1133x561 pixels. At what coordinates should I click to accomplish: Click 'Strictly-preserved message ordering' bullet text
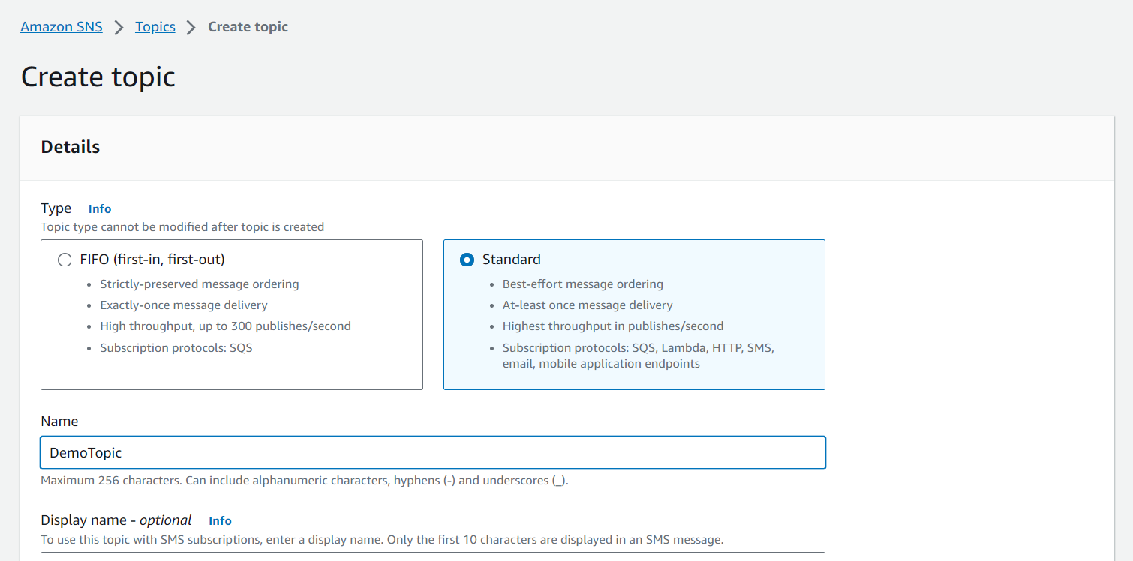[200, 284]
